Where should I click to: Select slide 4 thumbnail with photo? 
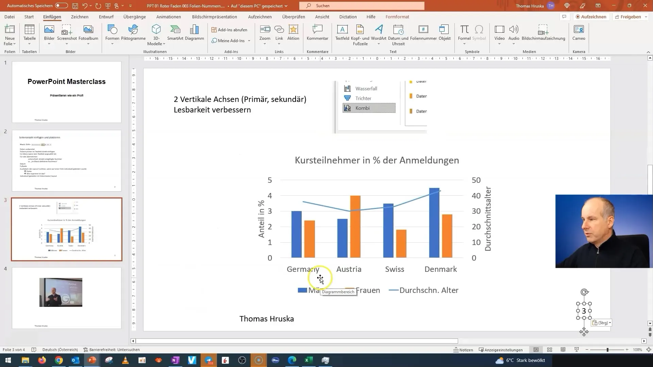[x=67, y=298]
